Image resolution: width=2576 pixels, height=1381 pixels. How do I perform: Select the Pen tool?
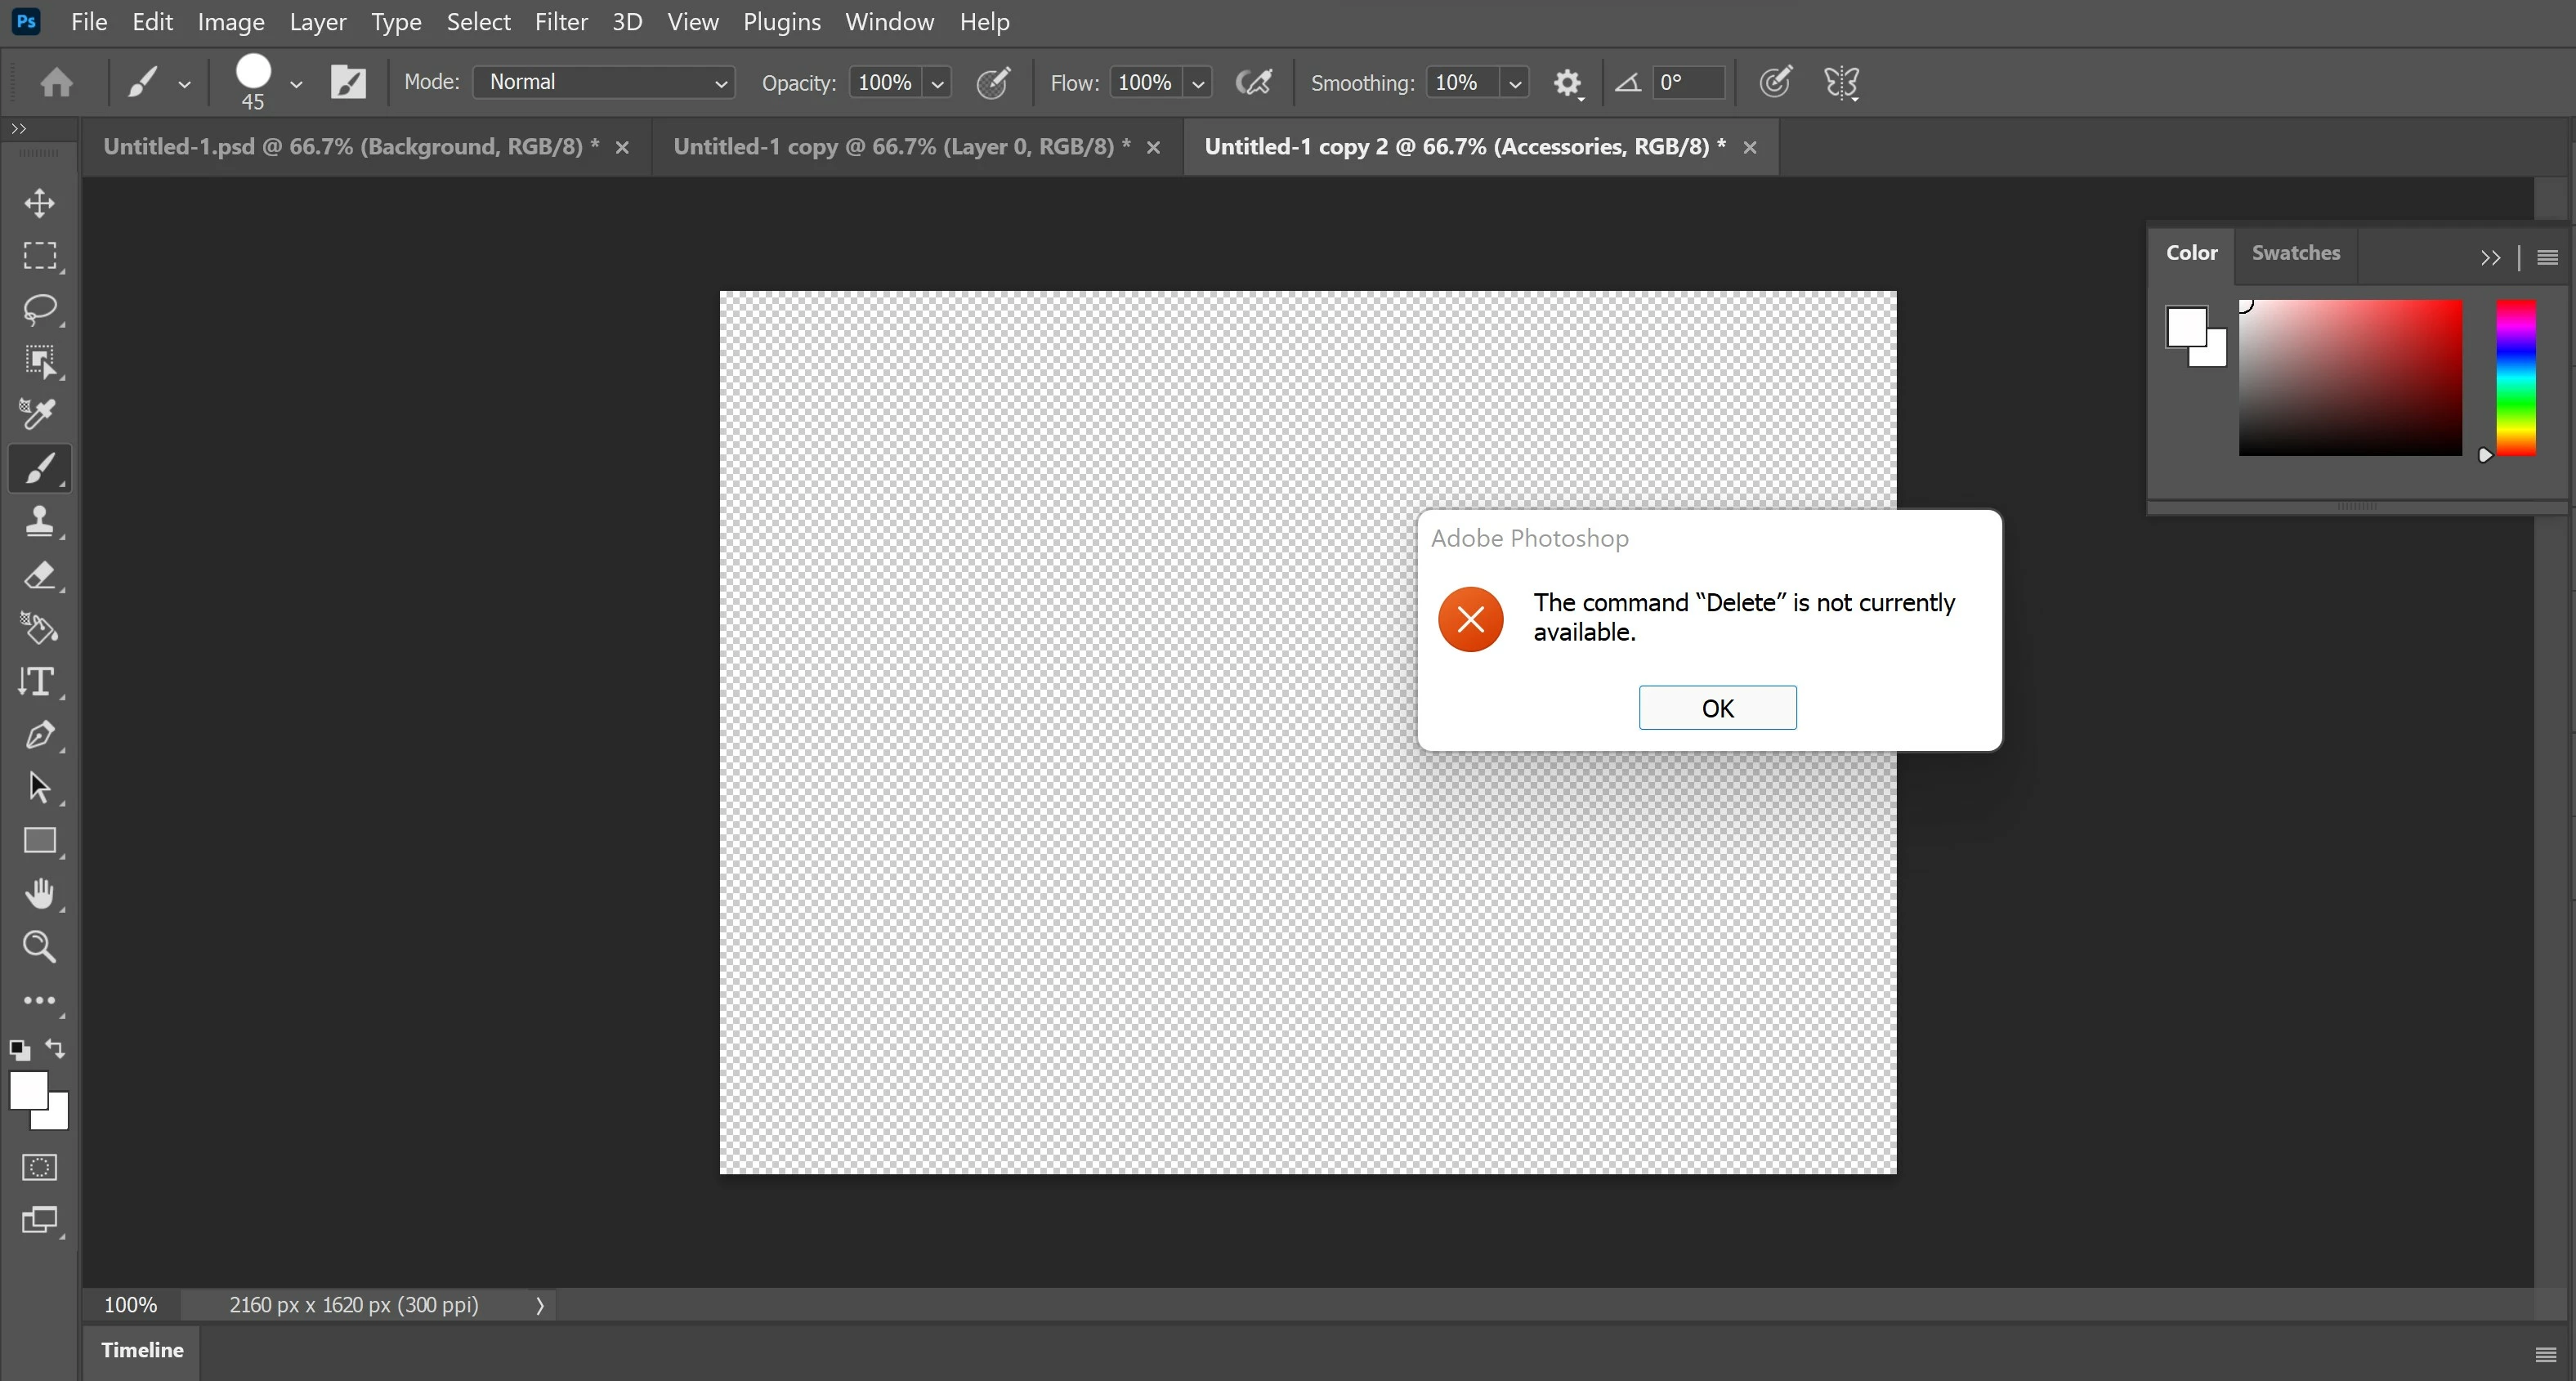[40, 736]
